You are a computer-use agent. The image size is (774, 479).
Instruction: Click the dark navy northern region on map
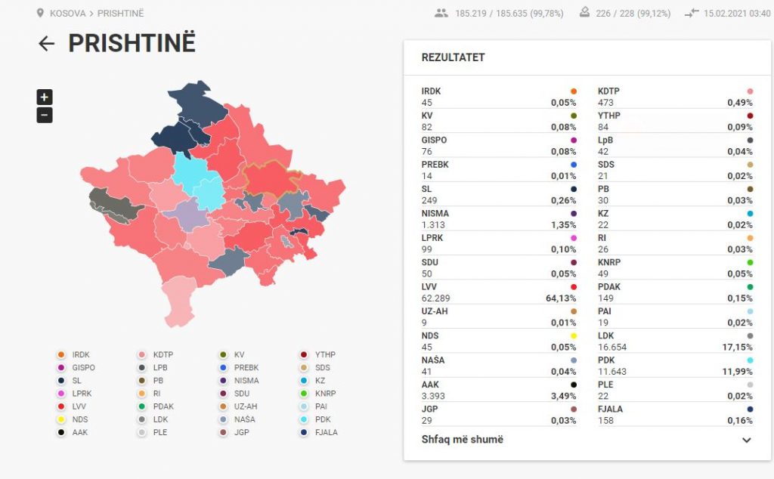(197, 106)
